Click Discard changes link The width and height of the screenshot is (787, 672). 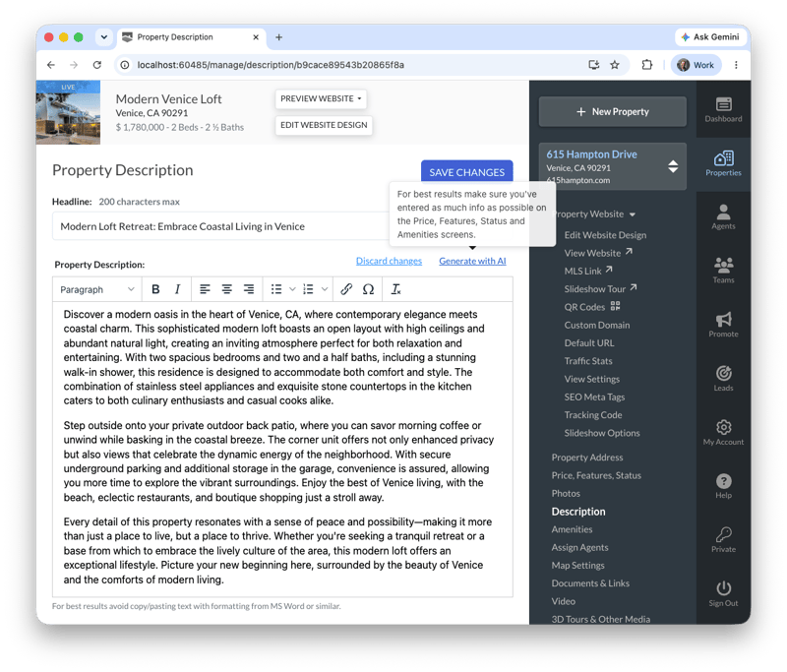coord(389,261)
